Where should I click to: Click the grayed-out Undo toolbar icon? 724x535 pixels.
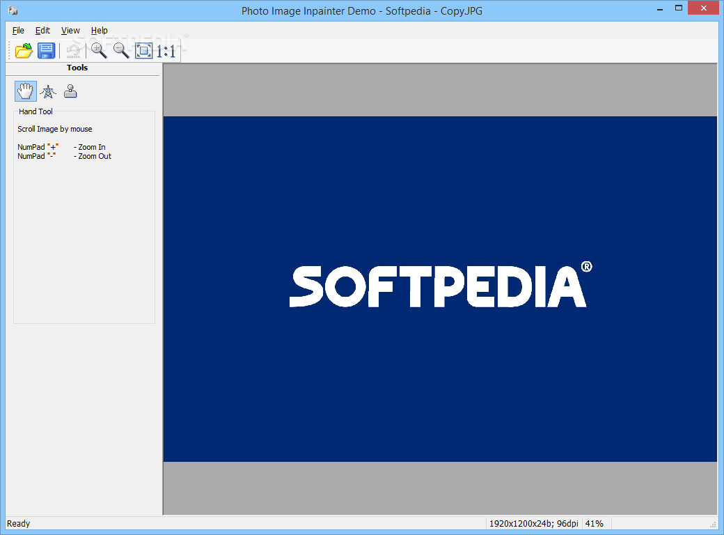click(x=73, y=51)
